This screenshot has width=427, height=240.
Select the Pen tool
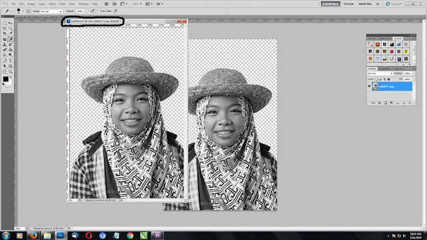coord(5,61)
